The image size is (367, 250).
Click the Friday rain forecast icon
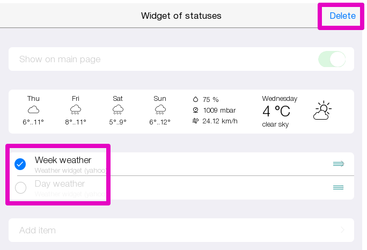(x=76, y=110)
